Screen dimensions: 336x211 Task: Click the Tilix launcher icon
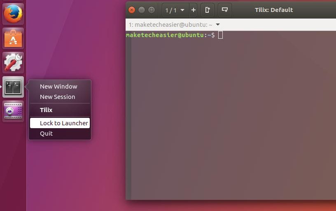13,87
